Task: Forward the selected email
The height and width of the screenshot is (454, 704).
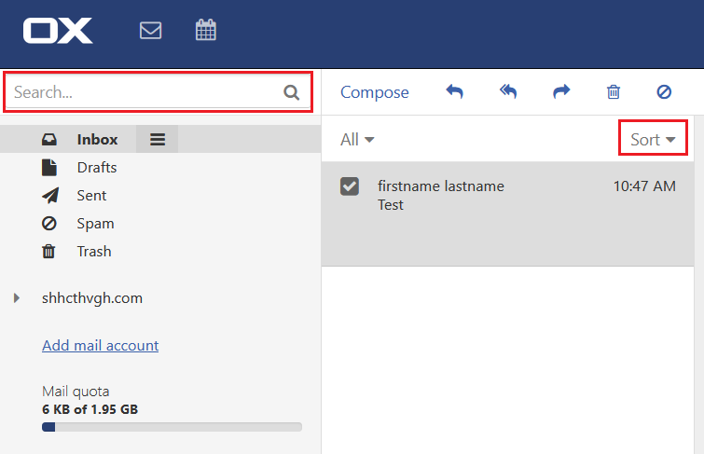Action: [x=561, y=91]
